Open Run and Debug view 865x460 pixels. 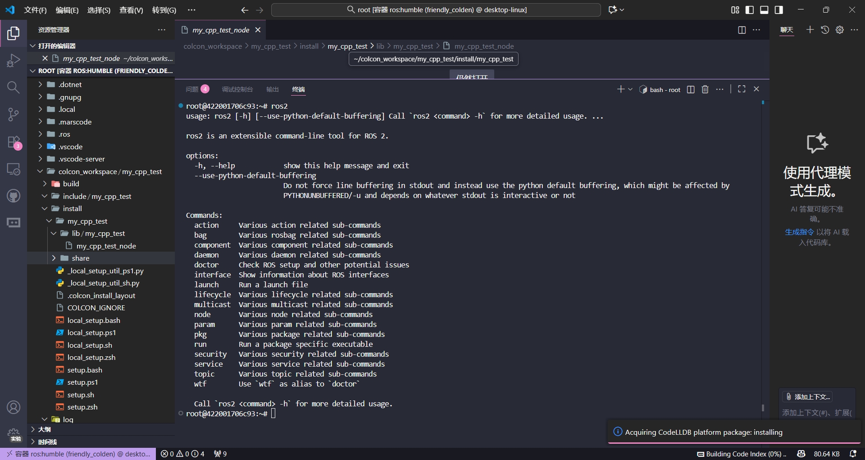click(14, 60)
